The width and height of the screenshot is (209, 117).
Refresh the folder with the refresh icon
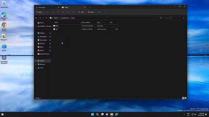[x=161, y=18]
